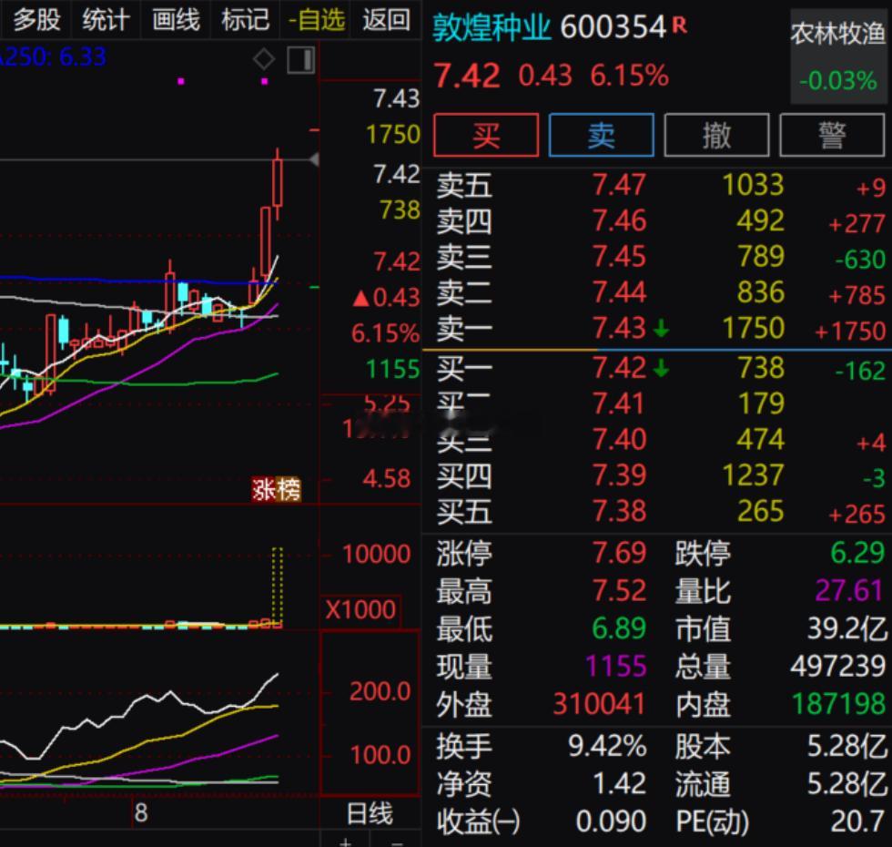
Task: Click the diamond icon above the chart
Action: [264, 59]
